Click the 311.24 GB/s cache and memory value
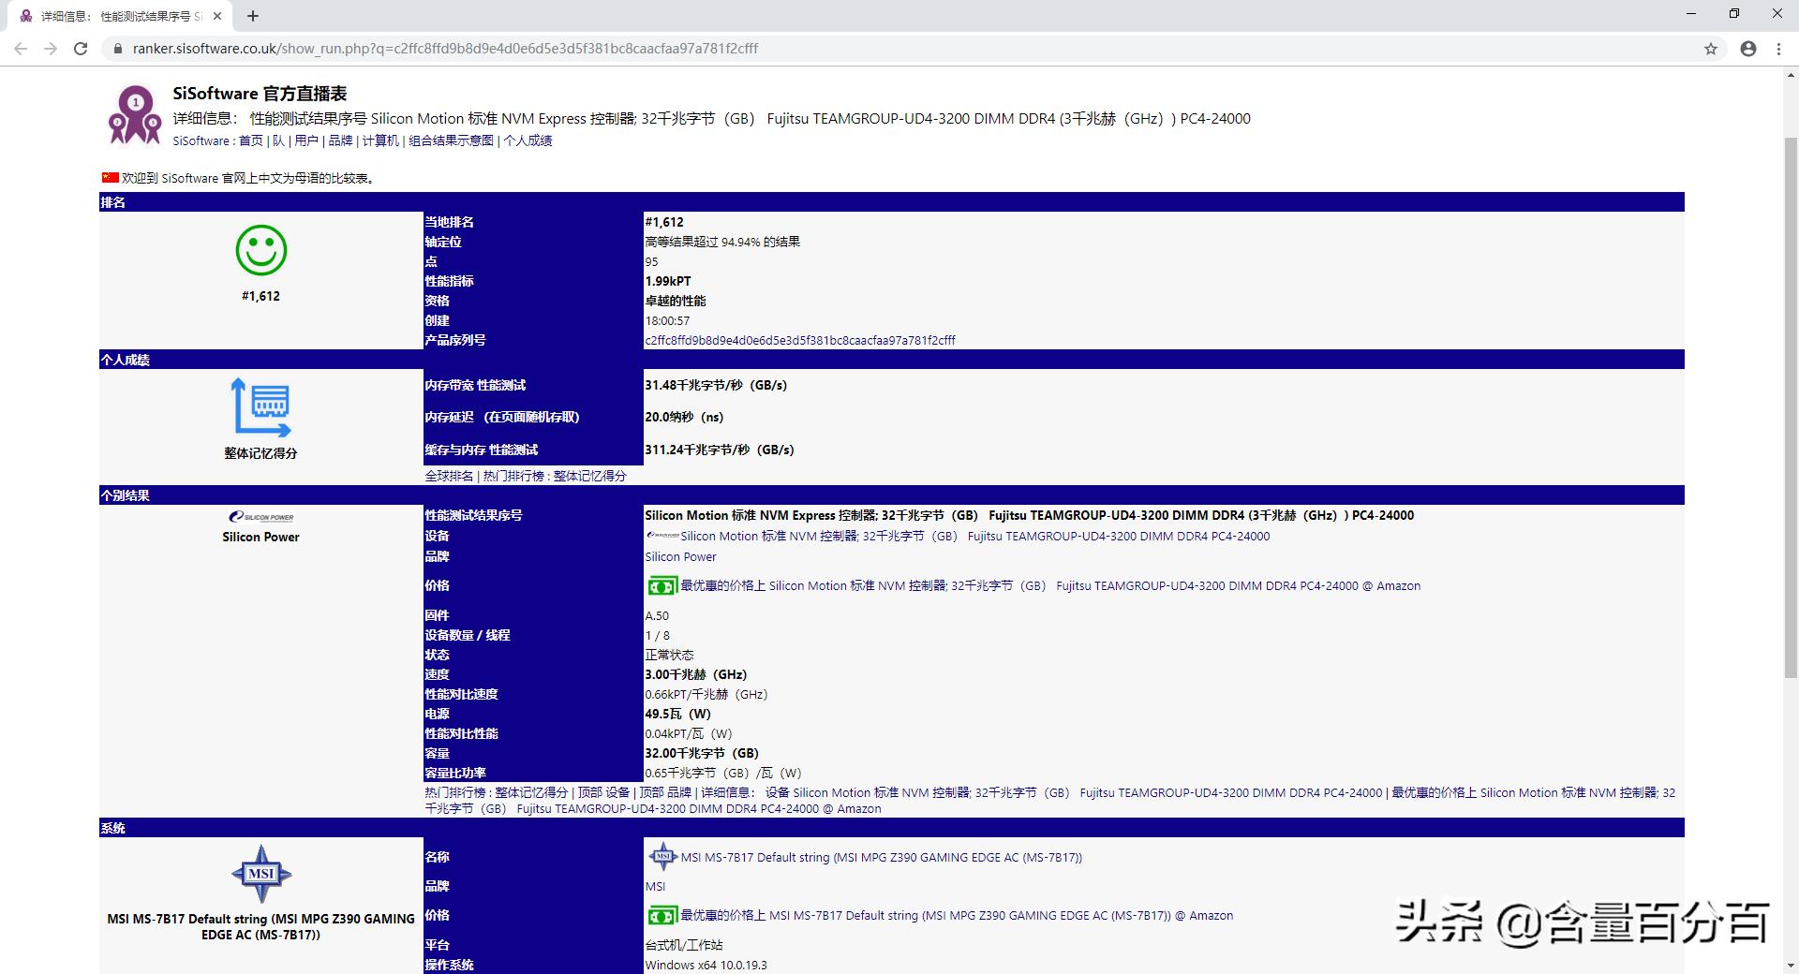Viewport: 1799px width, 974px height. click(x=720, y=450)
